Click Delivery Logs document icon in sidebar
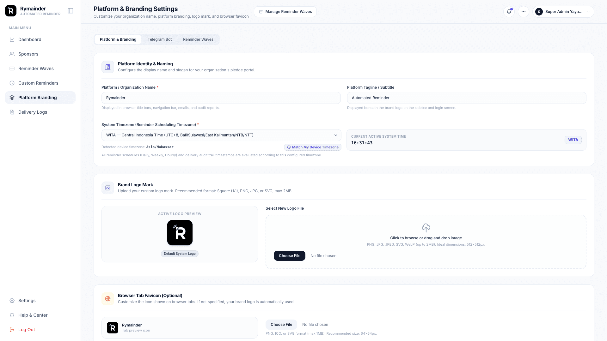The image size is (607, 341). (12, 112)
